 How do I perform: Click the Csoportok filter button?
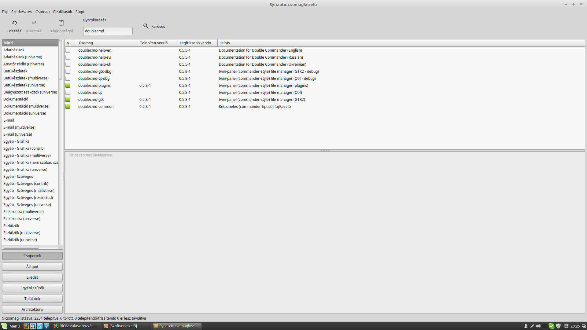(32, 256)
